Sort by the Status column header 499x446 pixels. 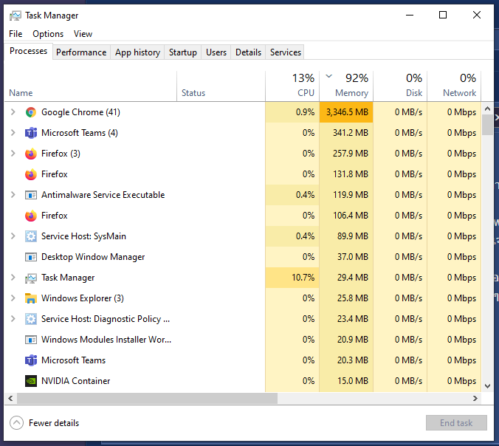tap(221, 86)
